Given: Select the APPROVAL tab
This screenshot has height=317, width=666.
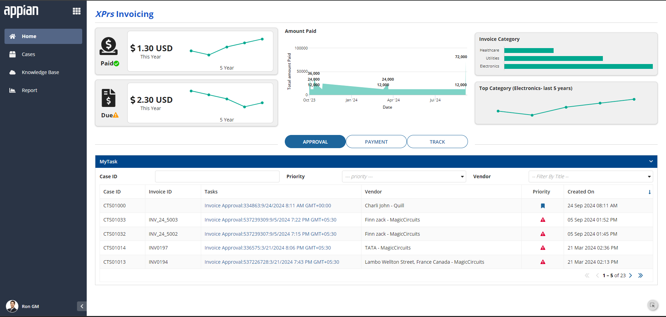Looking at the screenshot, I should click(x=315, y=142).
